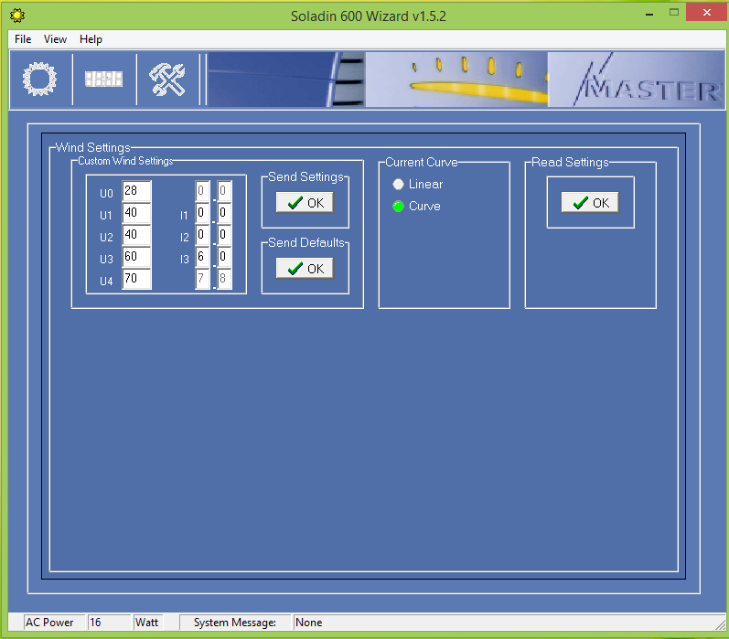The height and width of the screenshot is (639, 729).
Task: Select the Linear curve option
Action: click(x=398, y=185)
